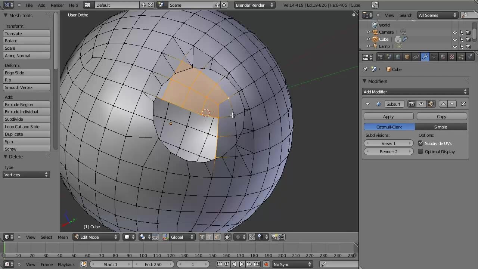Move the Subsurf modifier down in stack
The image size is (478, 269).
click(452, 104)
